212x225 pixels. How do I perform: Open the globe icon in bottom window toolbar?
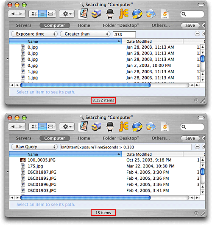click(x=137, y=126)
